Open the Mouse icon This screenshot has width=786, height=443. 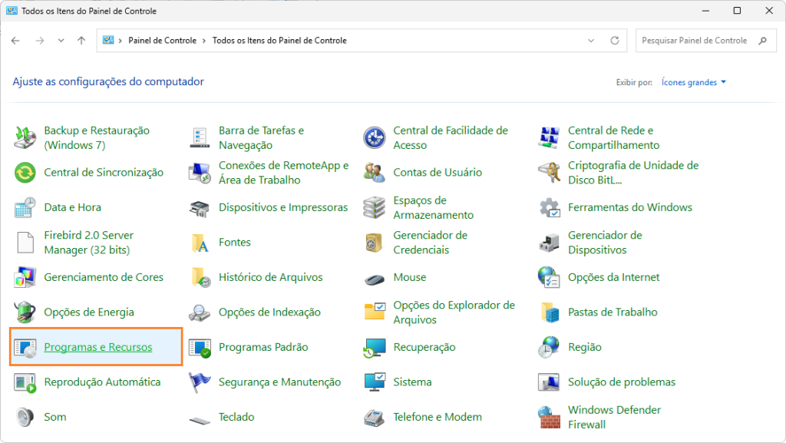[375, 278]
